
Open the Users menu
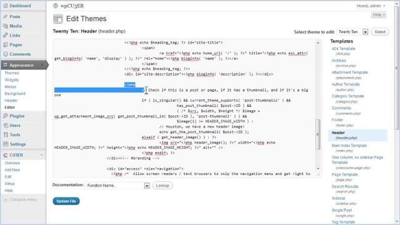[x=15, y=125]
